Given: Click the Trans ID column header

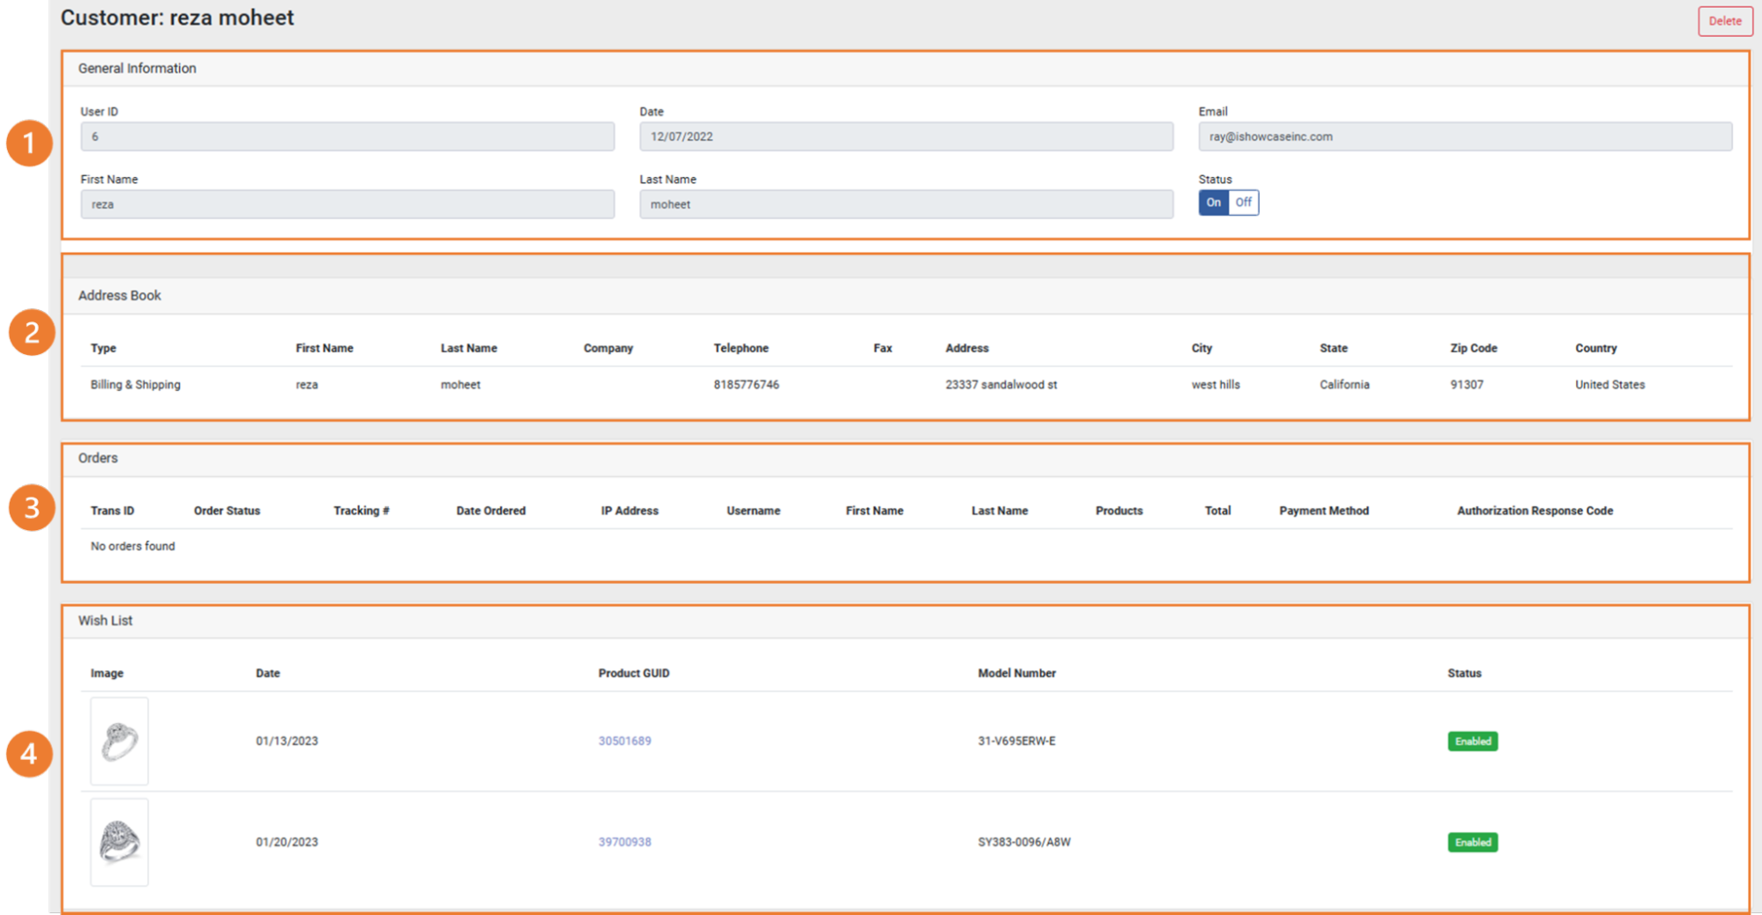Looking at the screenshot, I should point(112,511).
